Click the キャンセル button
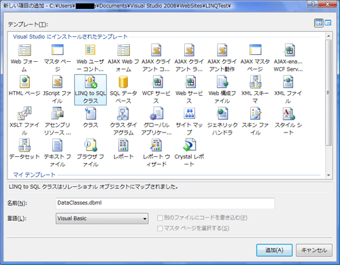 coord(314,250)
